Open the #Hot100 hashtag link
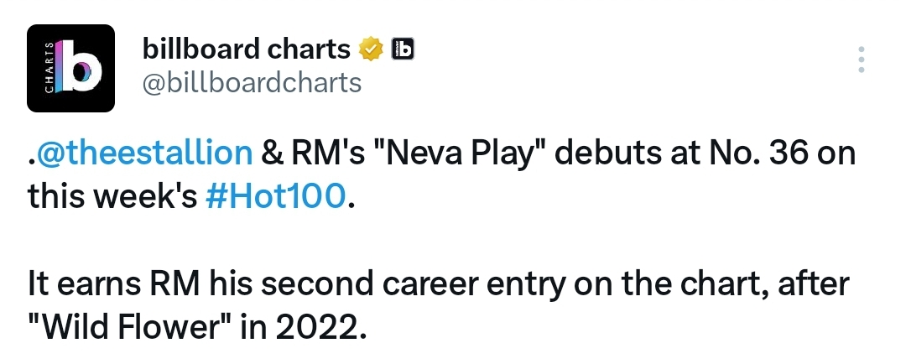906x364 pixels. point(275,196)
